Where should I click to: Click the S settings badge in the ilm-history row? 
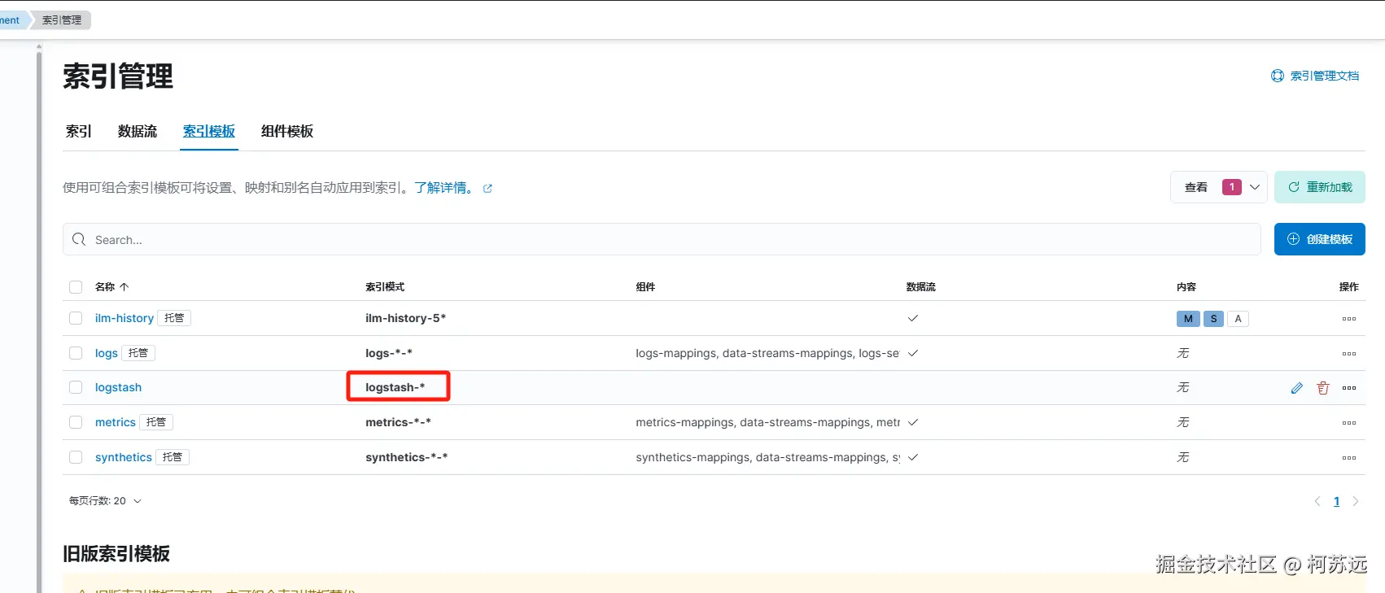[x=1213, y=319]
